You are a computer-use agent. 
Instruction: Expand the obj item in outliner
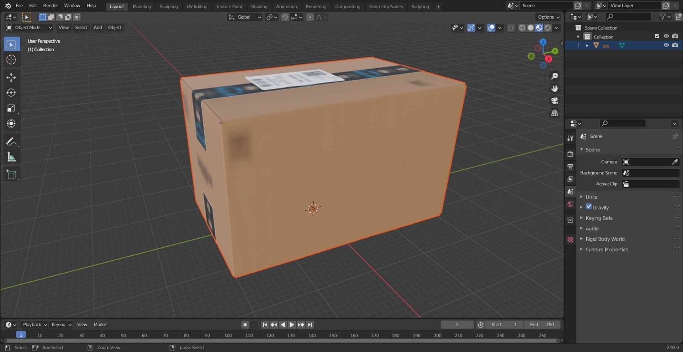pos(587,45)
